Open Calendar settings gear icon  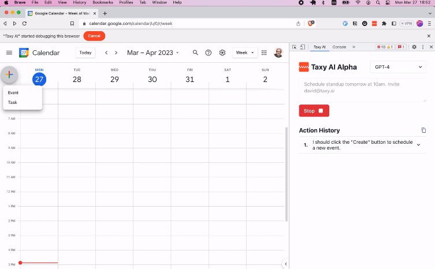point(222,53)
